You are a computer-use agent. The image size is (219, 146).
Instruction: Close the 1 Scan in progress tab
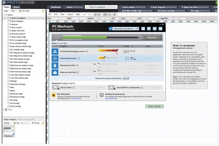click(87, 7)
